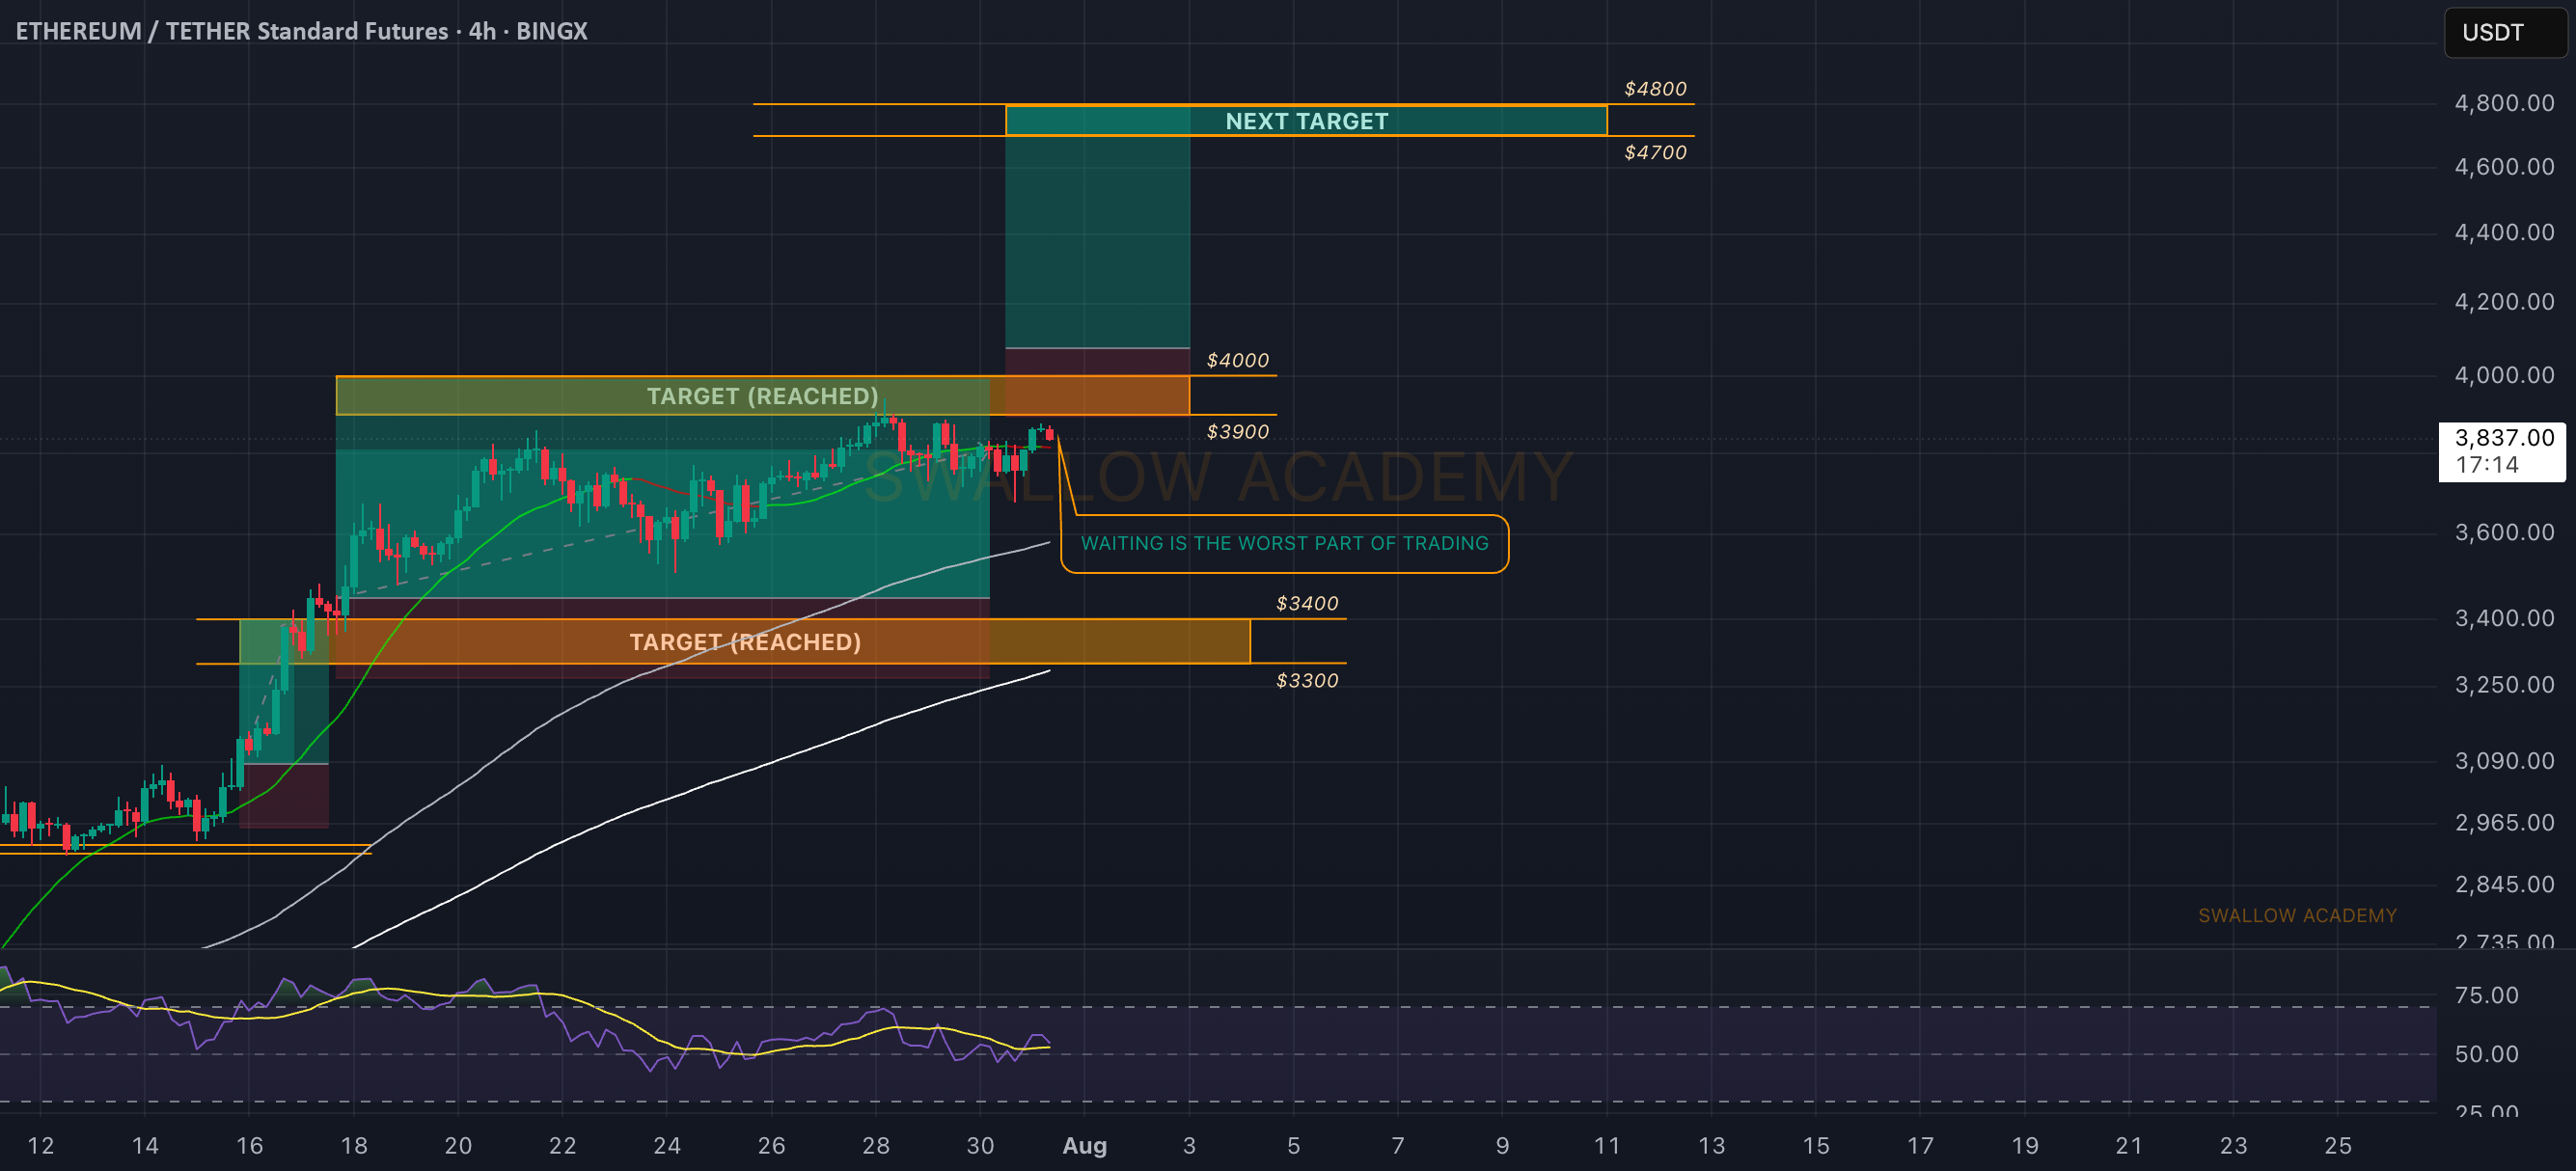2576x1171 pixels.
Task: Select the $4800 price line label
Action: pyautogui.click(x=1655, y=89)
